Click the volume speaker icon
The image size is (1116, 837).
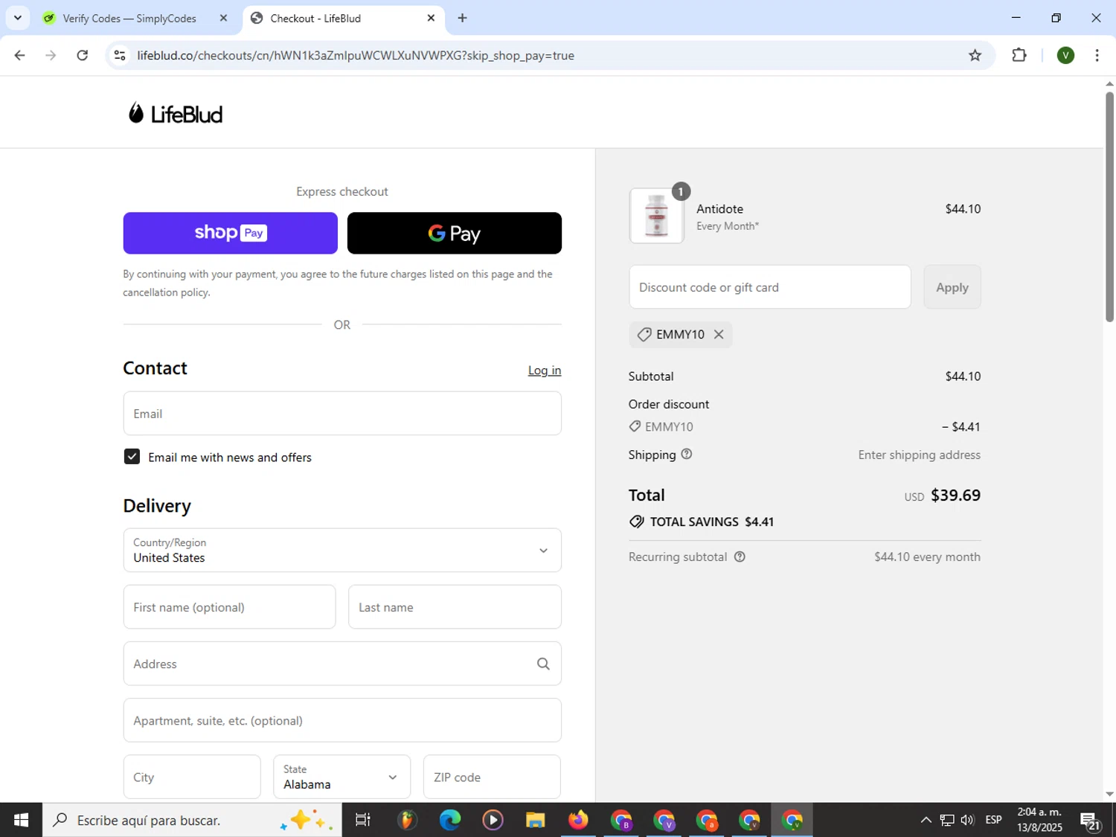click(x=967, y=820)
